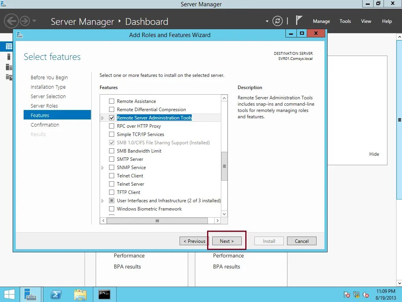Check the TFTP Client feature
The width and height of the screenshot is (402, 302).
click(x=111, y=192)
